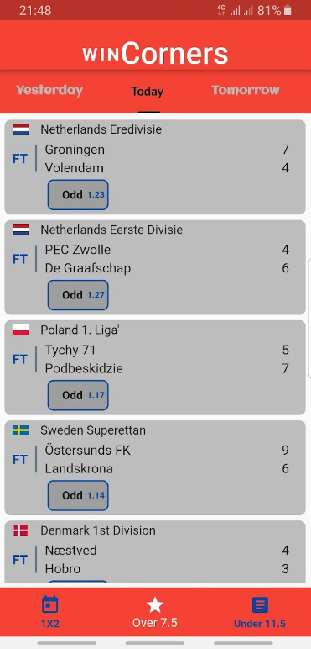The height and width of the screenshot is (649, 311).
Task: Tap the Netherlands flag beside Eerste Divisie
Action: pos(21,230)
